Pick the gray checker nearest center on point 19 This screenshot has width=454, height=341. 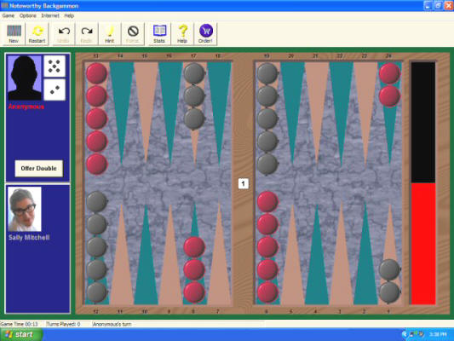(x=267, y=165)
